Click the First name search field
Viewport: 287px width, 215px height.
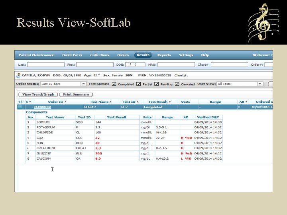pyautogui.click(x=95, y=64)
